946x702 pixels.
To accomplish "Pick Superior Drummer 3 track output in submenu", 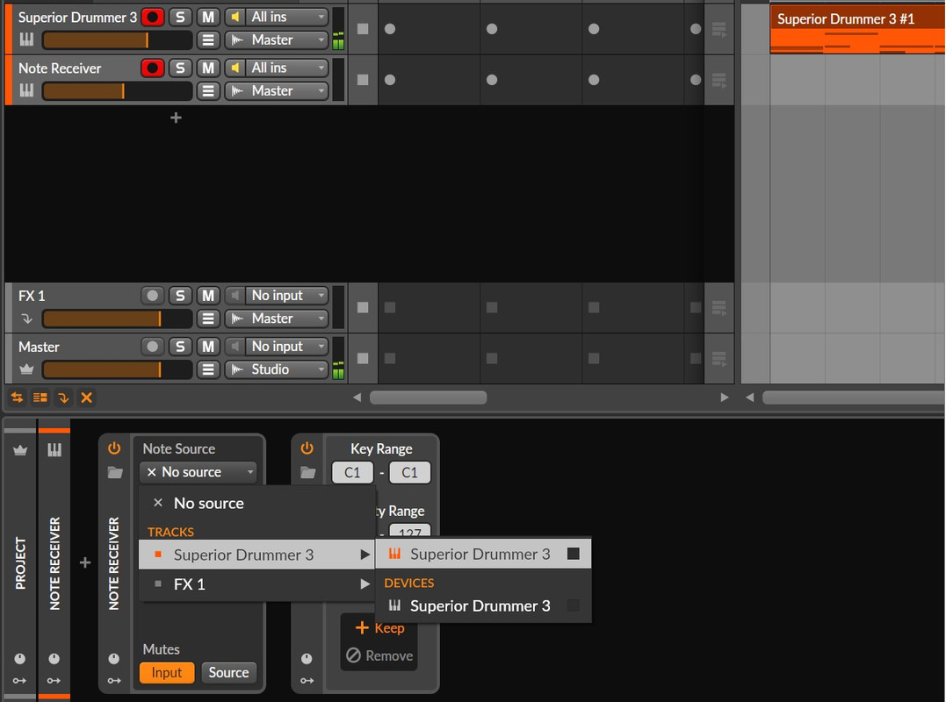I will pyautogui.click(x=482, y=555).
